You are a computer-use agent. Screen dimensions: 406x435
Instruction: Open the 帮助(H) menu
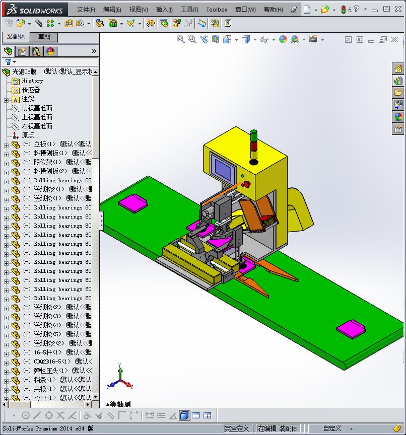(x=274, y=10)
